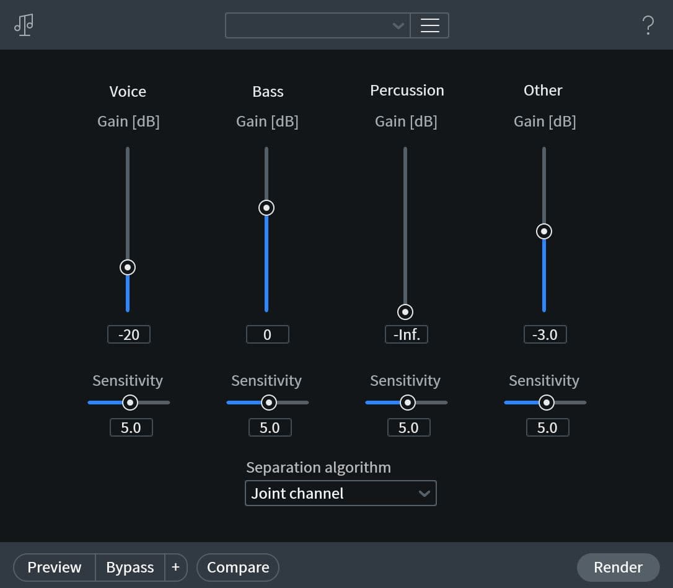Click the Other gain slider handle
The height and width of the screenshot is (588, 673).
[544, 231]
